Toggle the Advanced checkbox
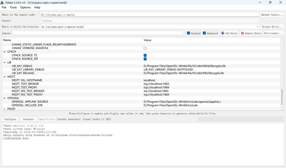 (204, 33)
